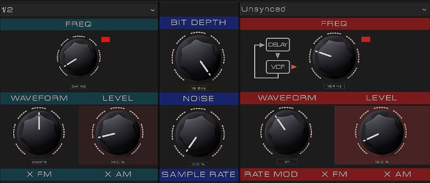Screen dimensions: 430x183
Task: Click the BIT DEPTH knob
Action: 199,59
